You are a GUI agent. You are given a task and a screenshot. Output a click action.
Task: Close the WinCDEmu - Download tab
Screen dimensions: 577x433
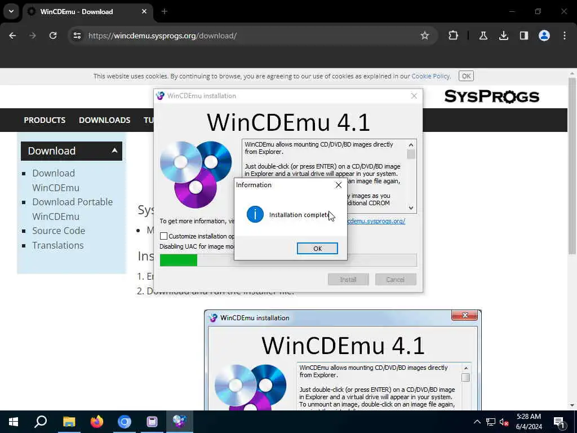tap(144, 11)
